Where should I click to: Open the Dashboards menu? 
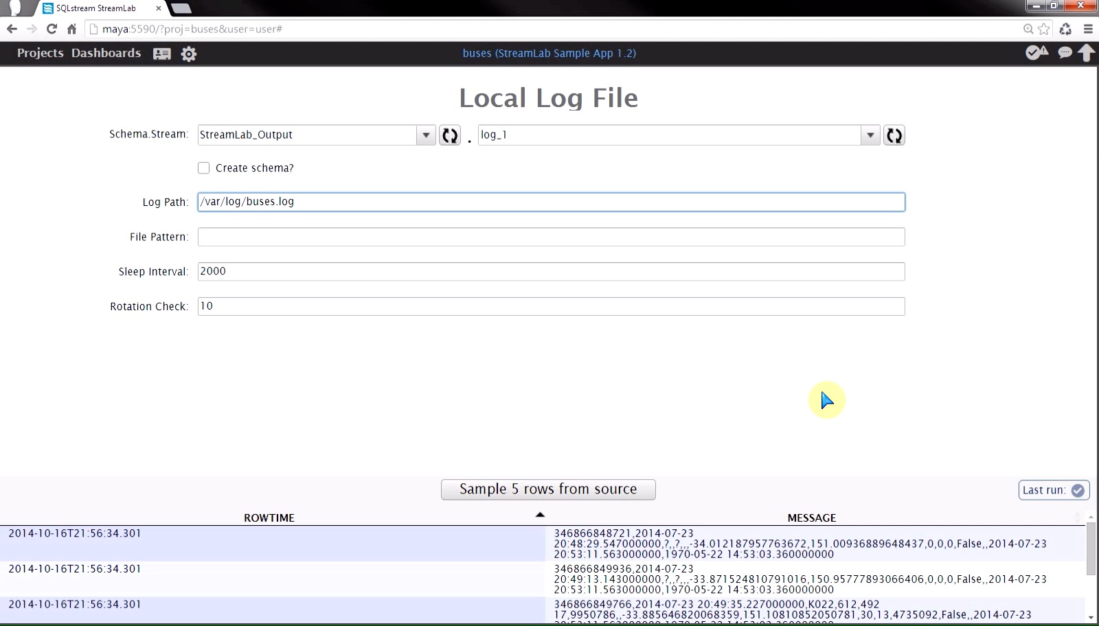click(x=106, y=53)
